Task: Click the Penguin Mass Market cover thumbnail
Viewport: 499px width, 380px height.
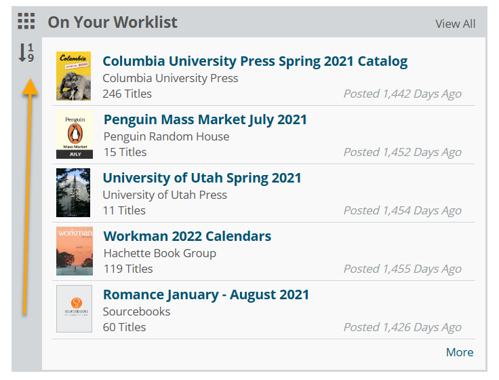Action: tap(75, 134)
